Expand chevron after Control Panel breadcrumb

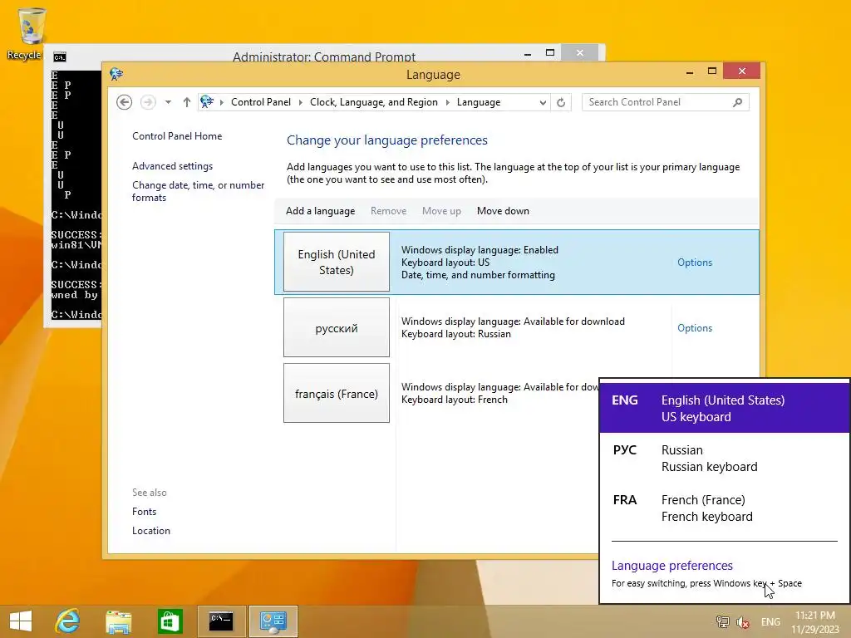pyautogui.click(x=300, y=102)
